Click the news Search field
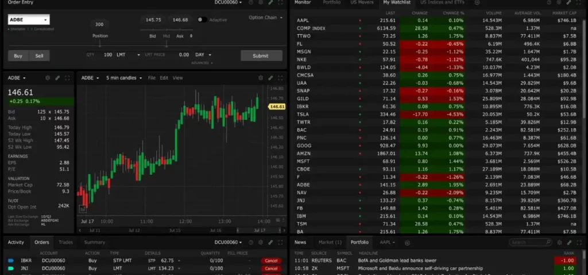 click(528, 242)
